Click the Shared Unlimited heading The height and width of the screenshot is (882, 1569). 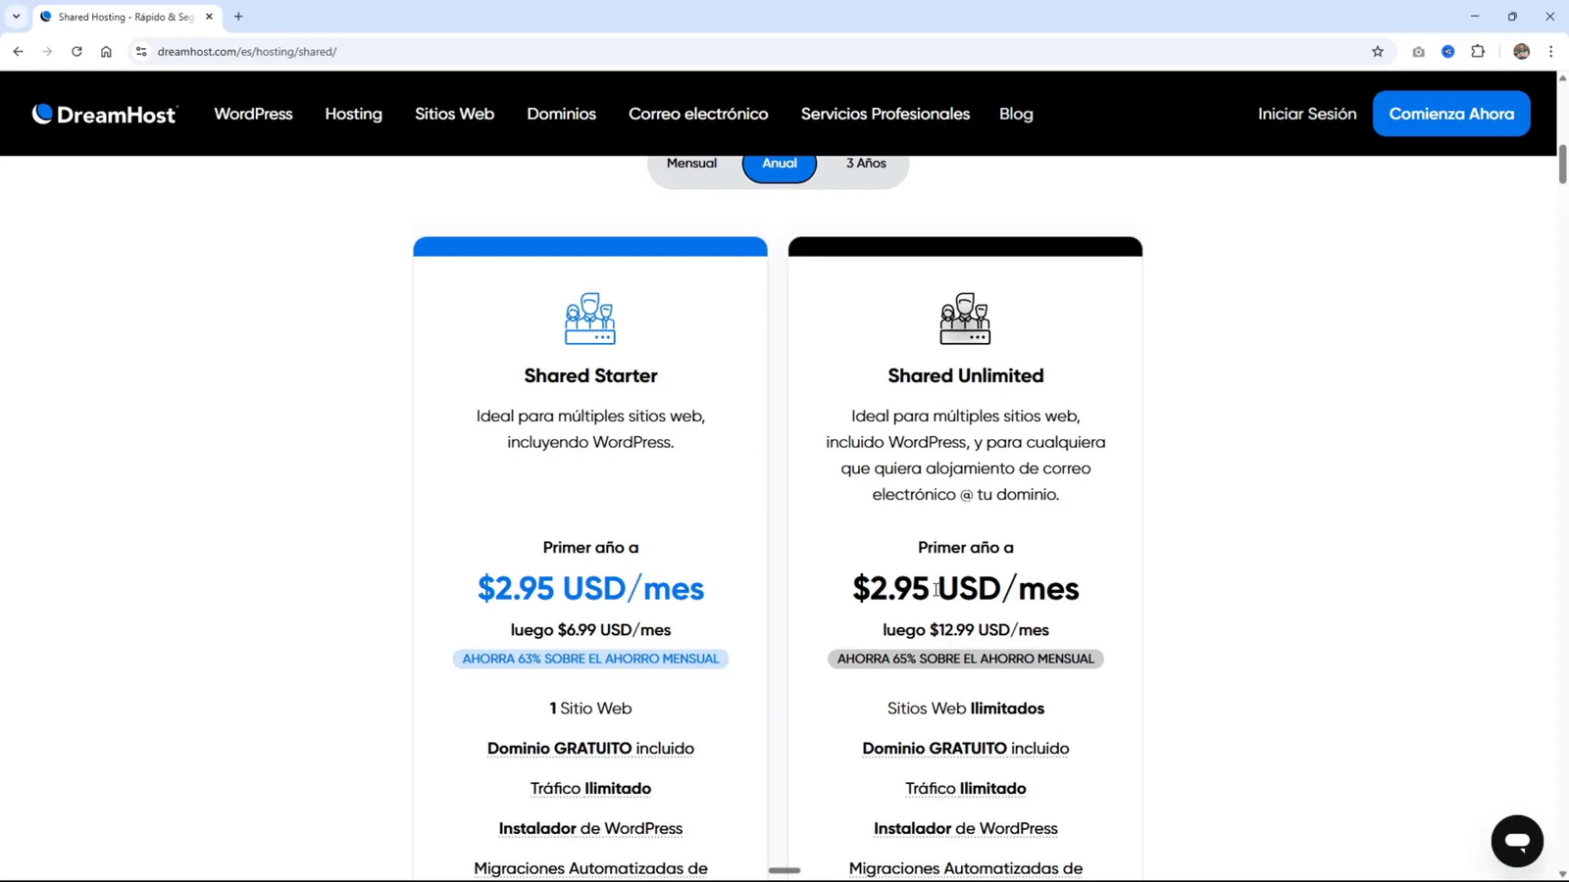966,375
